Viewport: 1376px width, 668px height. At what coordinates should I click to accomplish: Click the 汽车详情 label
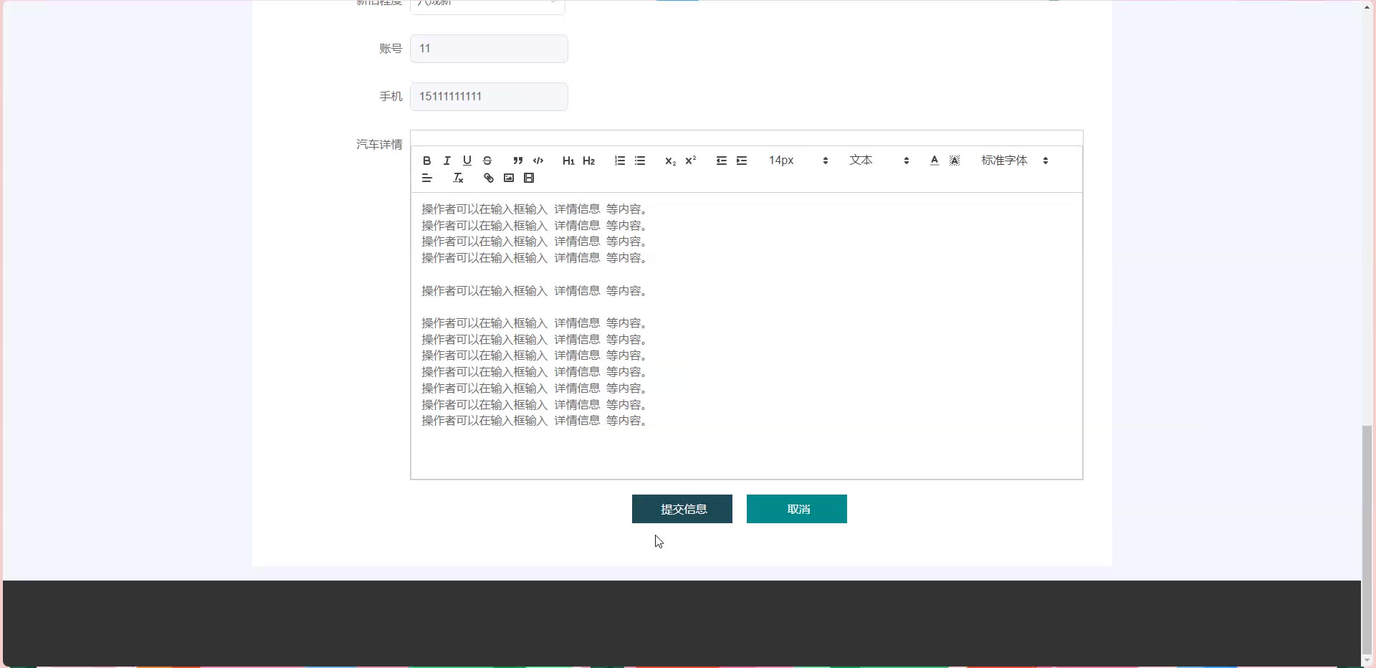tap(379, 145)
